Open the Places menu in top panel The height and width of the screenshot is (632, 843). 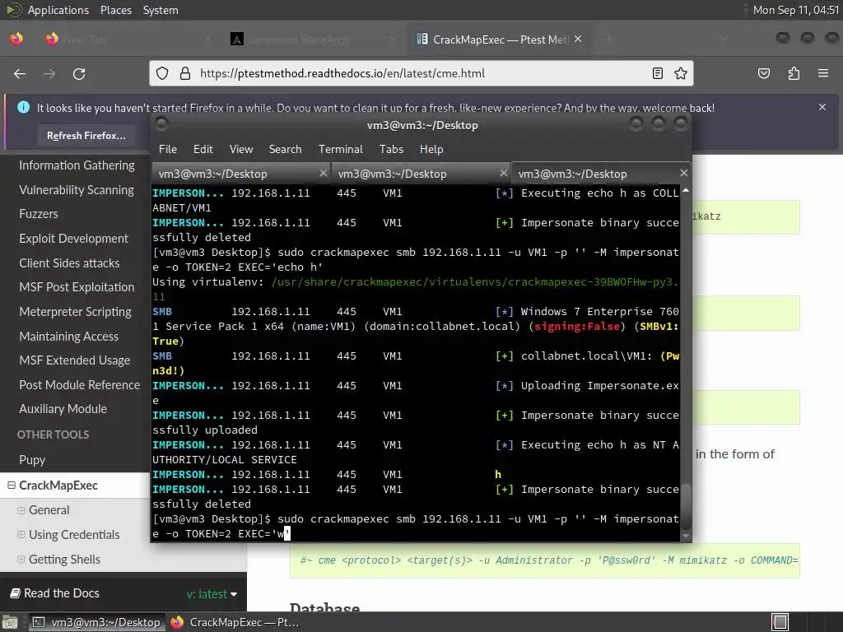coord(115,10)
